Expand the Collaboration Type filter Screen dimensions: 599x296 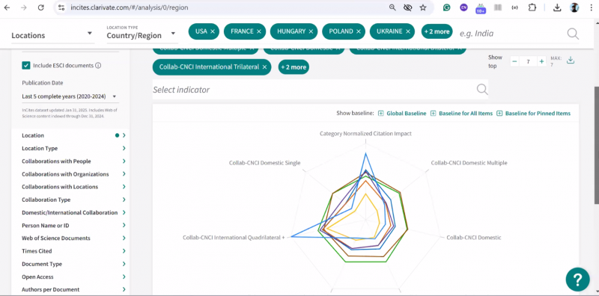73,200
